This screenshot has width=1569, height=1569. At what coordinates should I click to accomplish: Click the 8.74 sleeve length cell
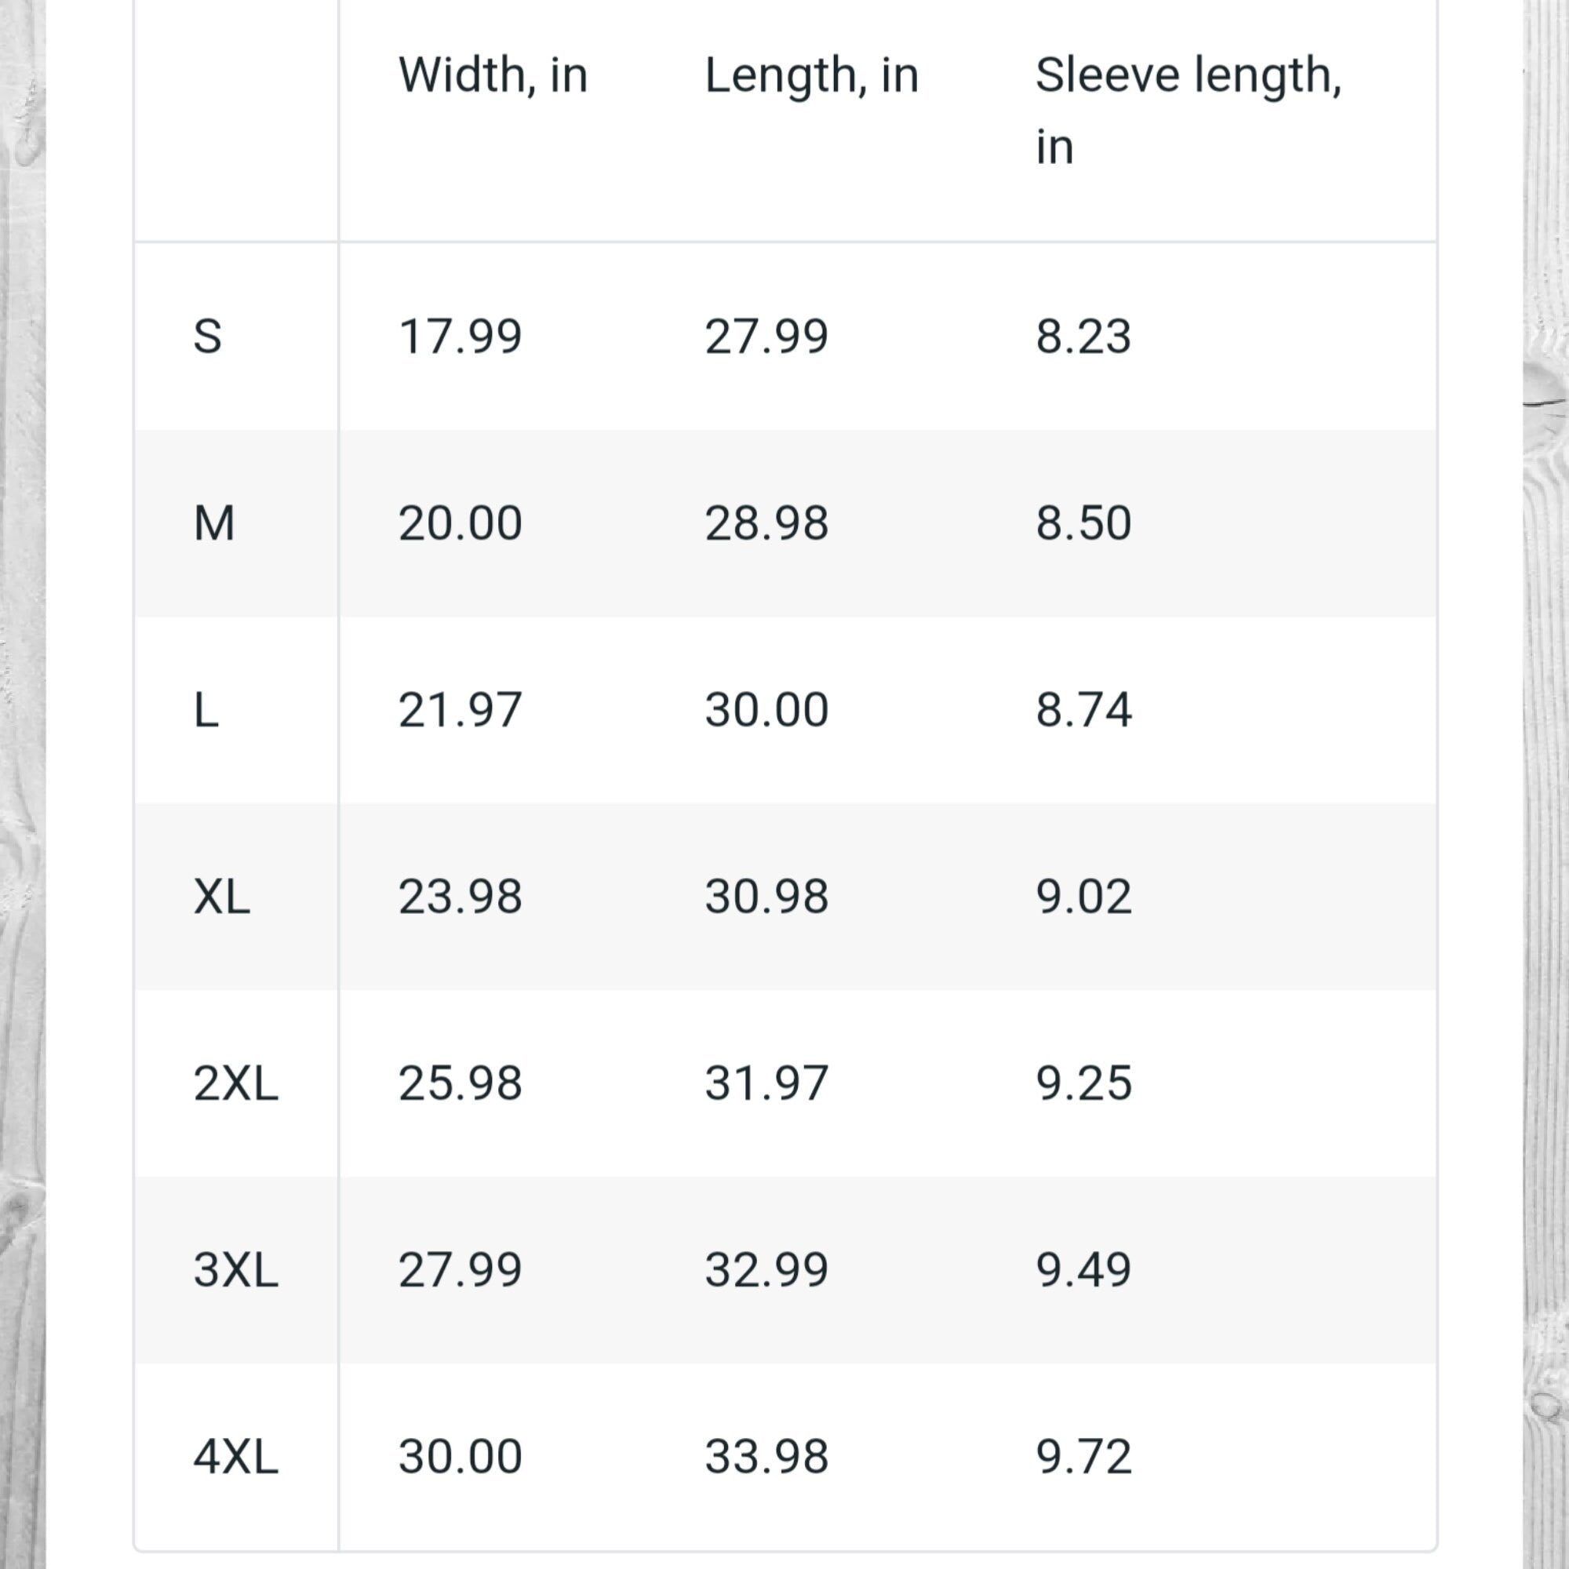coord(1083,710)
